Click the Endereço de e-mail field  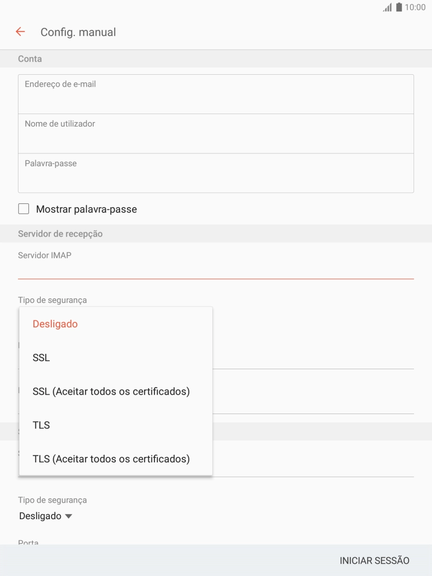point(215,94)
